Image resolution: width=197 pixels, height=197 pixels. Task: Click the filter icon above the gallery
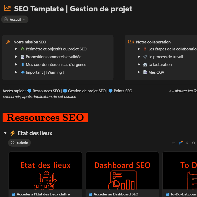(173, 143)
